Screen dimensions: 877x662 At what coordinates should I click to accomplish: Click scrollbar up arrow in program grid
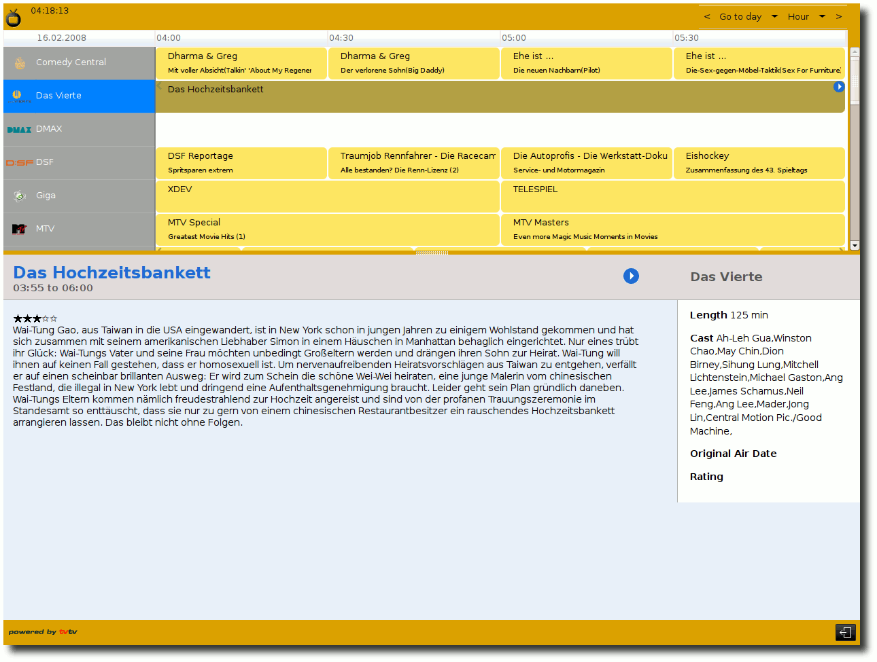[x=855, y=52]
